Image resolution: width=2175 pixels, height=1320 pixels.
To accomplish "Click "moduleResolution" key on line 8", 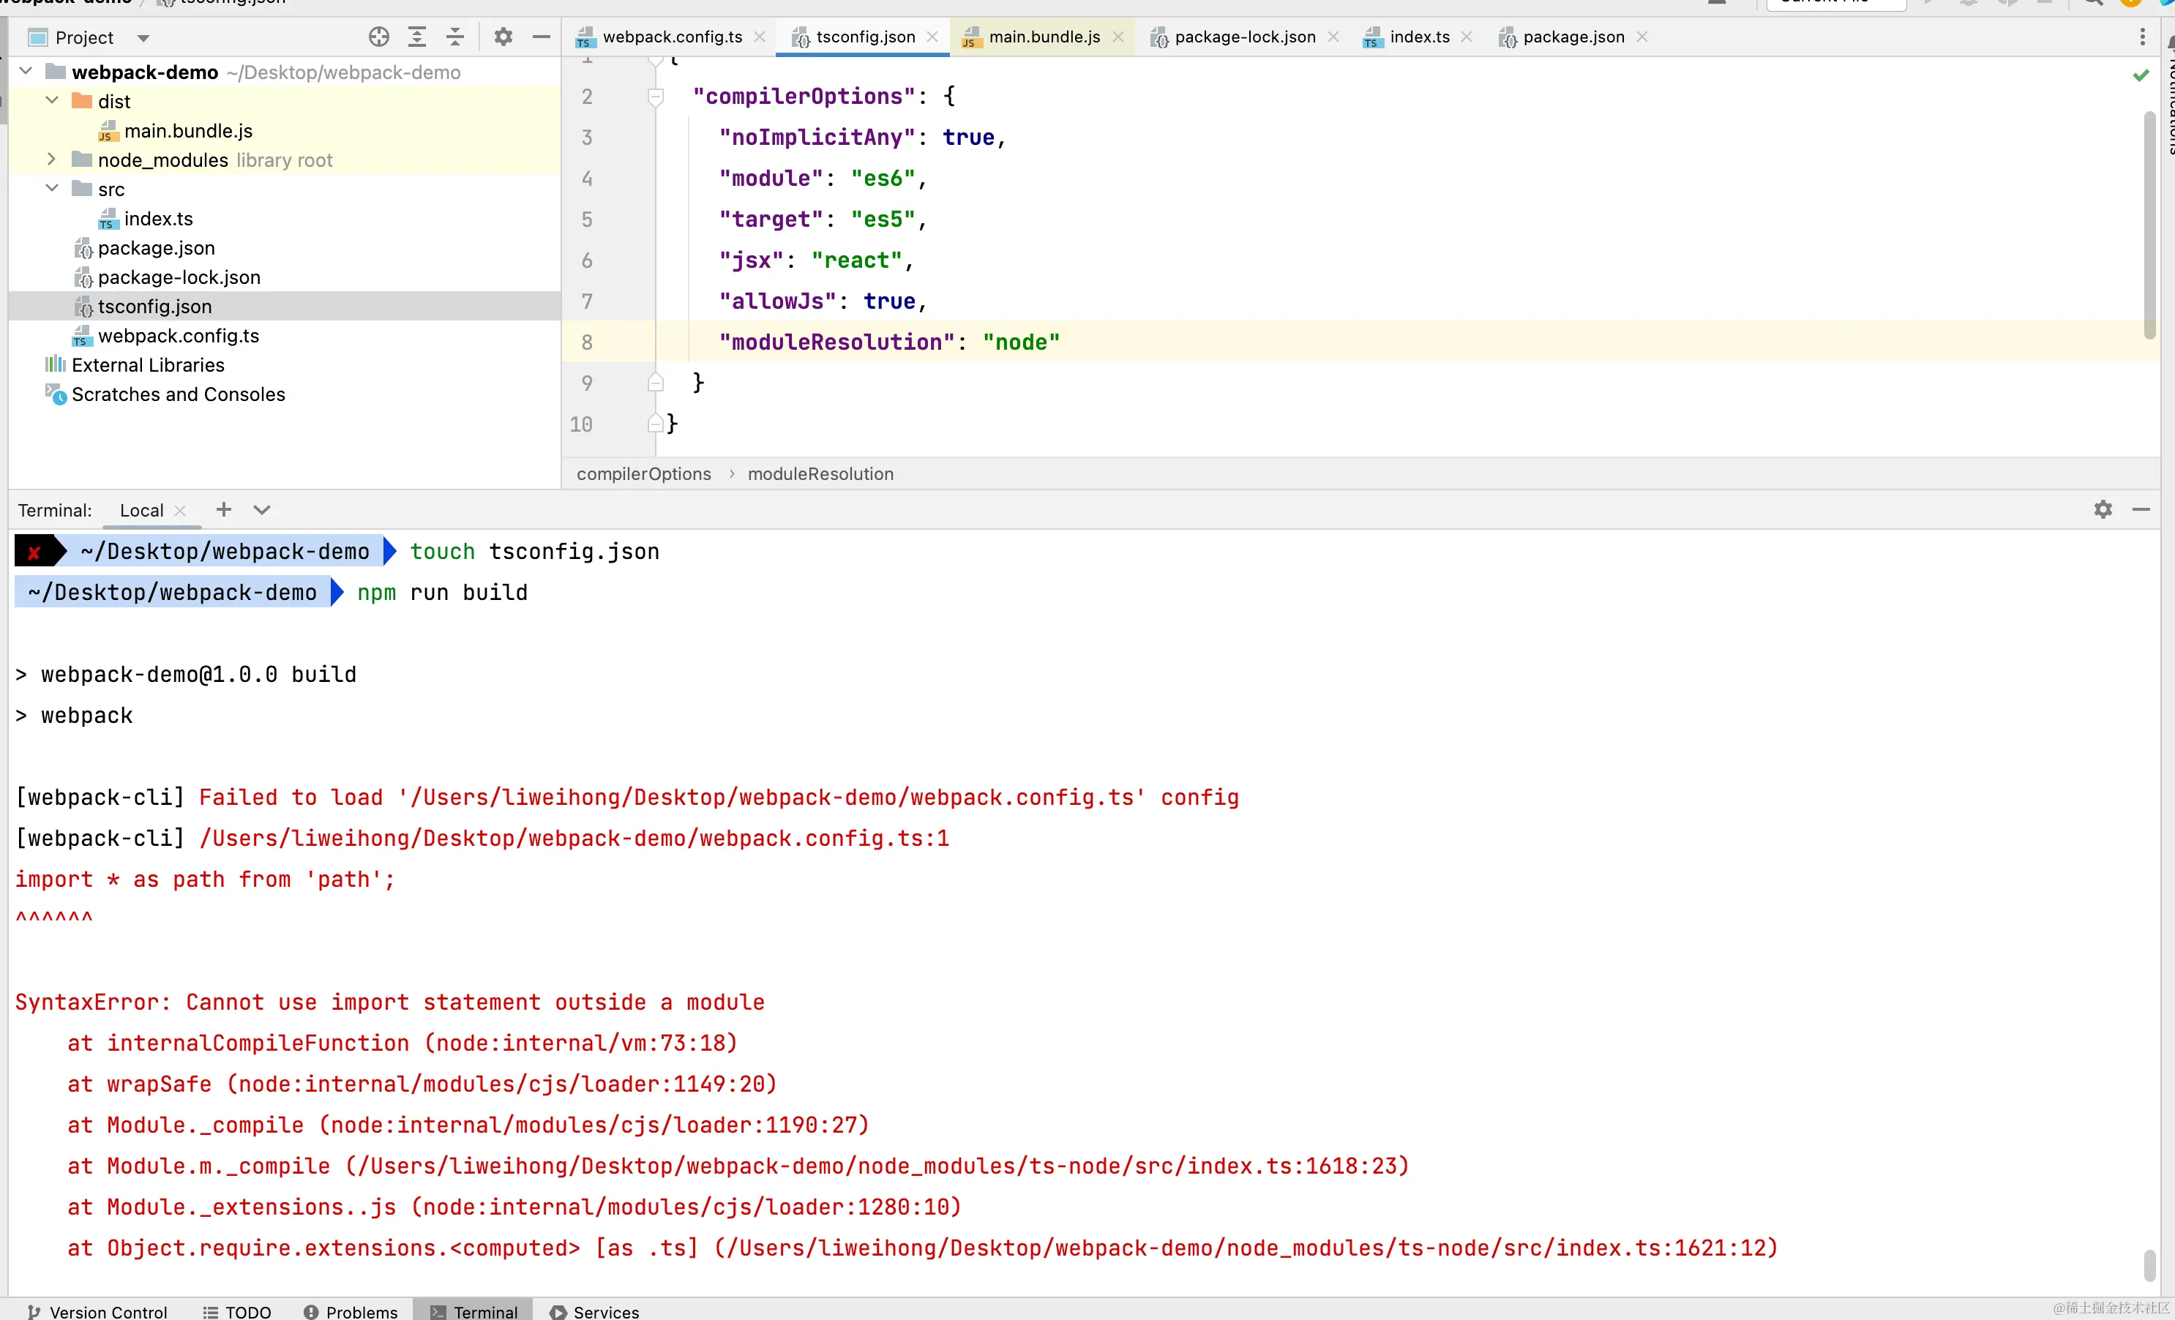I will (x=836, y=342).
